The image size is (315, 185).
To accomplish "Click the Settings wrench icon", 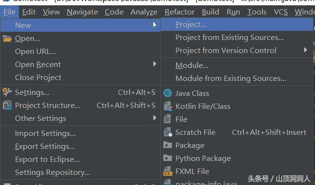I will (x=7, y=92).
